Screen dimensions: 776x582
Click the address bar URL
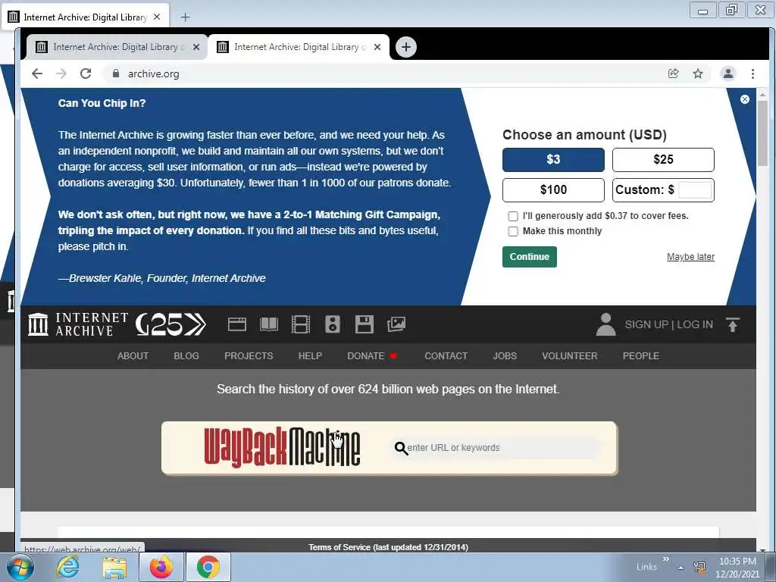(x=153, y=74)
